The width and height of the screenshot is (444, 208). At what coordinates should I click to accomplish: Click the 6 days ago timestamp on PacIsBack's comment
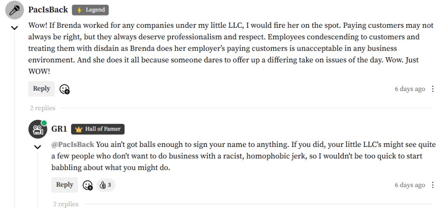coord(410,89)
